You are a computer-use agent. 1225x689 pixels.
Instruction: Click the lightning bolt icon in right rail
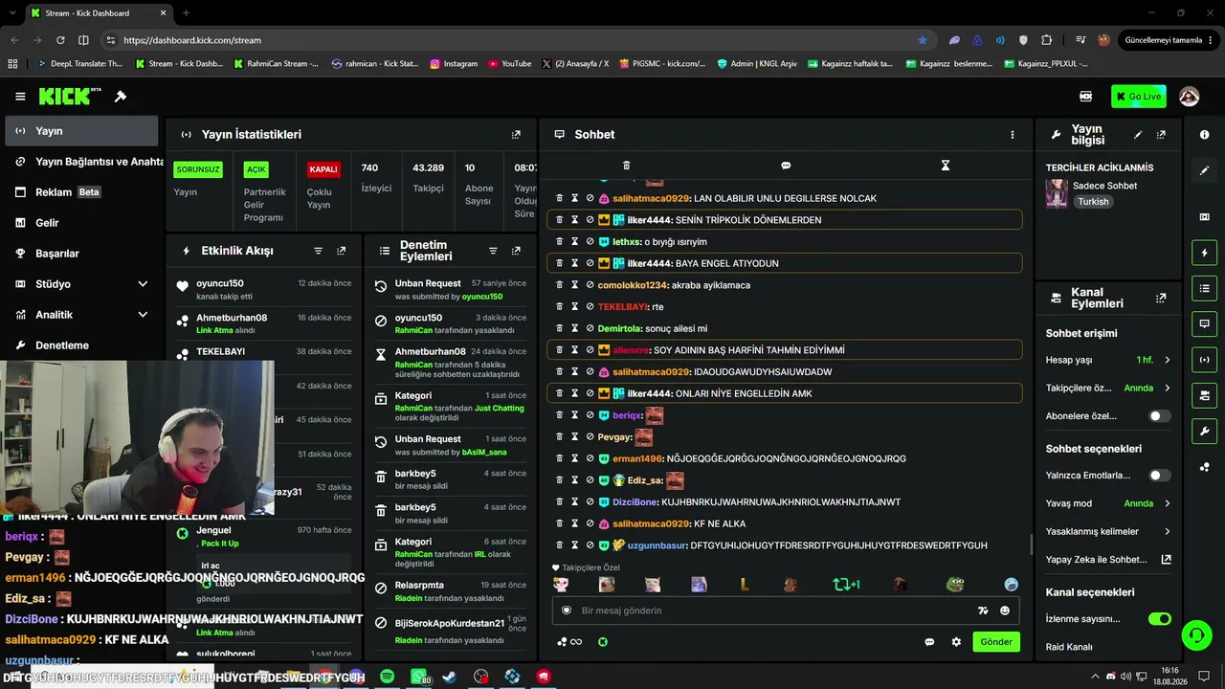1204,253
